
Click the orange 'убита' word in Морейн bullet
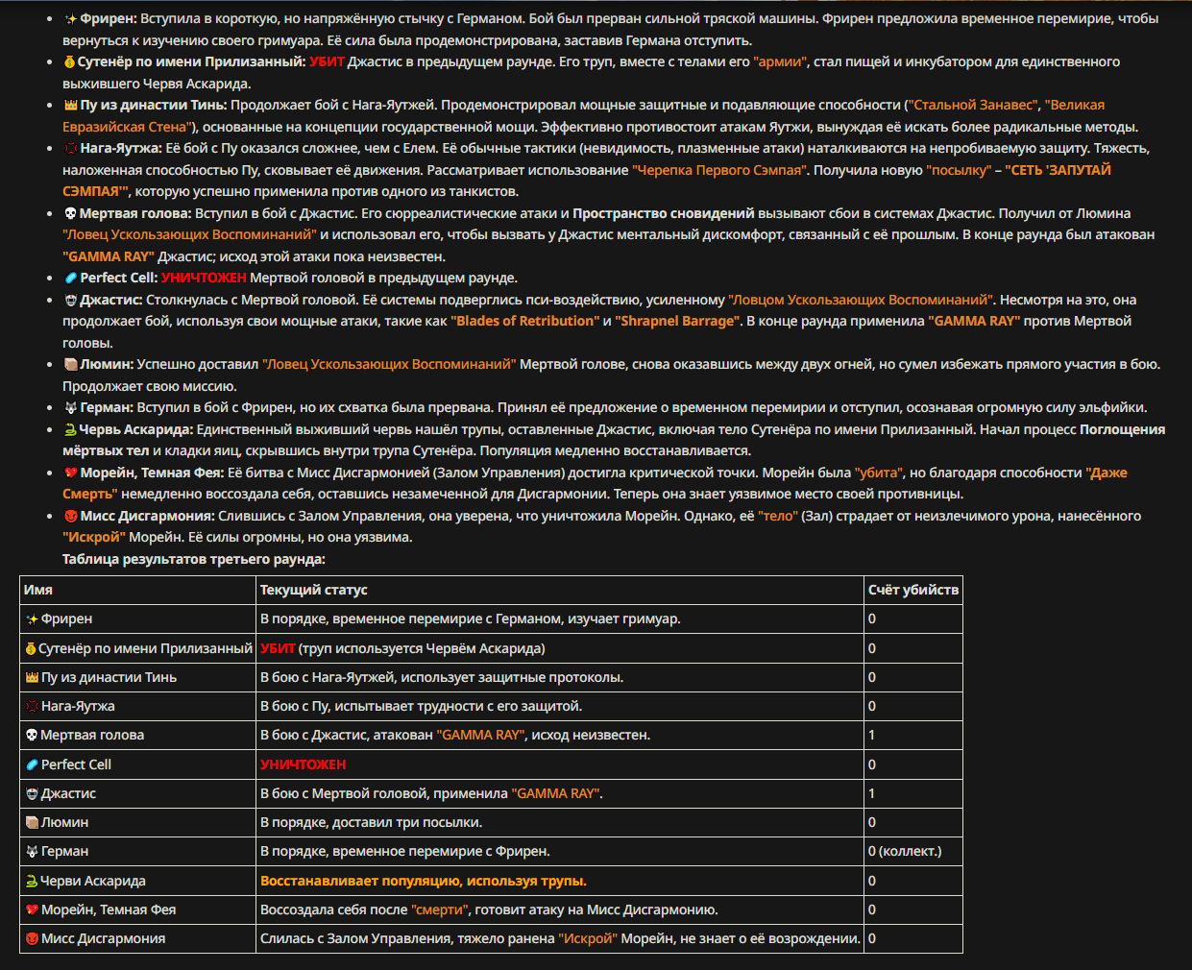[x=880, y=473]
